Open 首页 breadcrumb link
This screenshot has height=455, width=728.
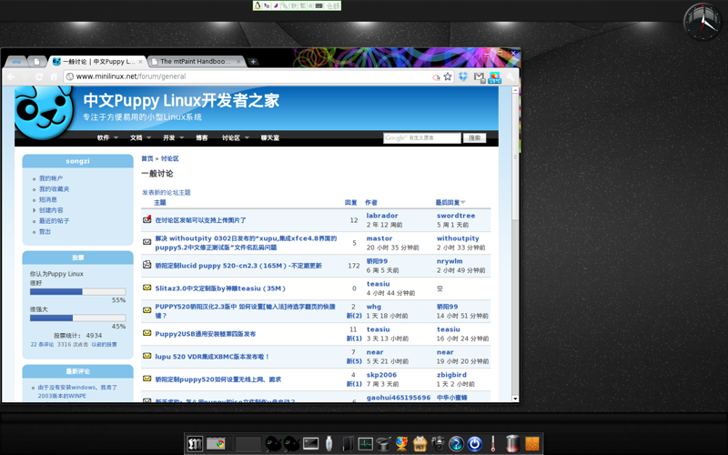[147, 158]
